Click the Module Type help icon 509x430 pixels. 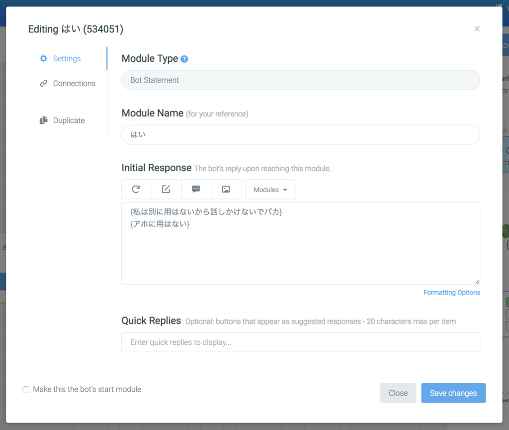pos(184,59)
